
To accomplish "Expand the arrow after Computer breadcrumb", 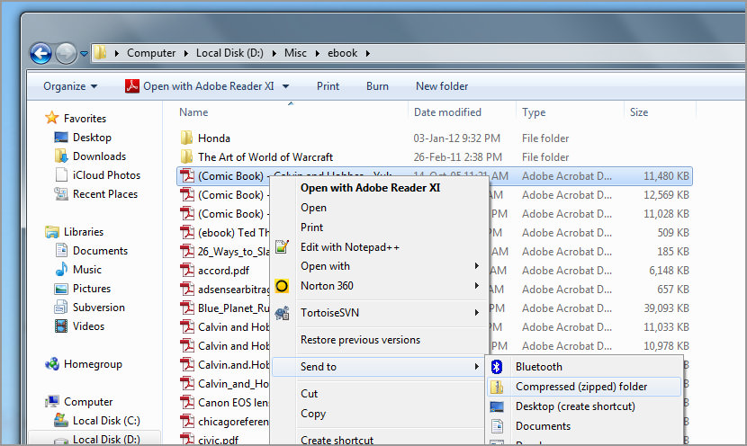I will 186,53.
